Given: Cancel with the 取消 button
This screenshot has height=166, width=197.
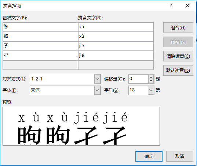Looking at the screenshot, I should click(x=180, y=156).
